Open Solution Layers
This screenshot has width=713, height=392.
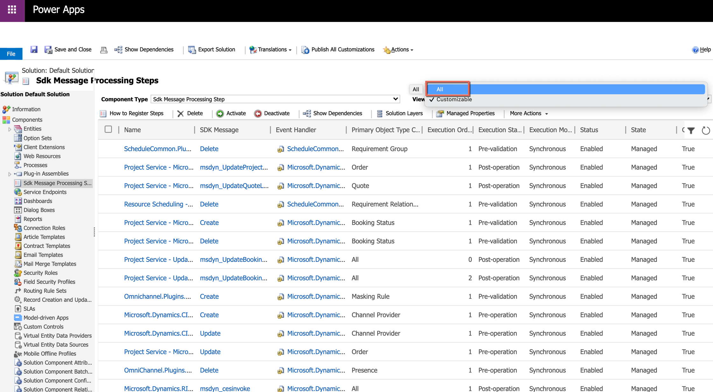click(400, 114)
